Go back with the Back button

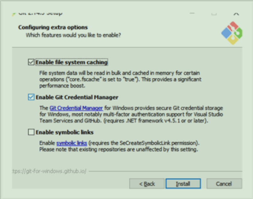(147, 184)
